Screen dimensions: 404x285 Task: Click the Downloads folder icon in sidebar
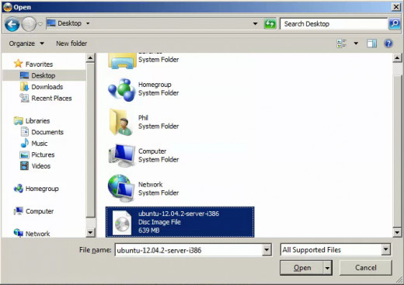(x=24, y=87)
